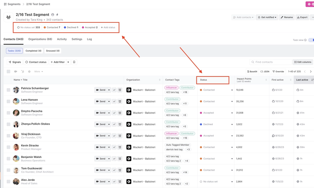Expand Send options arrow for Kevin Stracke

[x=109, y=147]
